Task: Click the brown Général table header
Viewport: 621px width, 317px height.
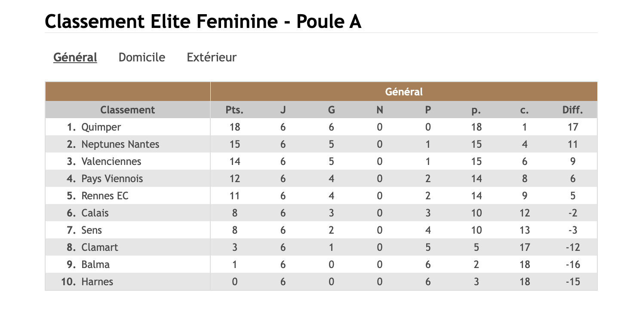Action: (403, 91)
